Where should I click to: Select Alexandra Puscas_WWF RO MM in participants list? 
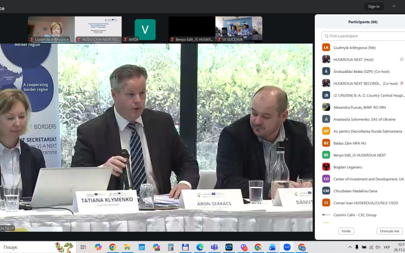359,107
